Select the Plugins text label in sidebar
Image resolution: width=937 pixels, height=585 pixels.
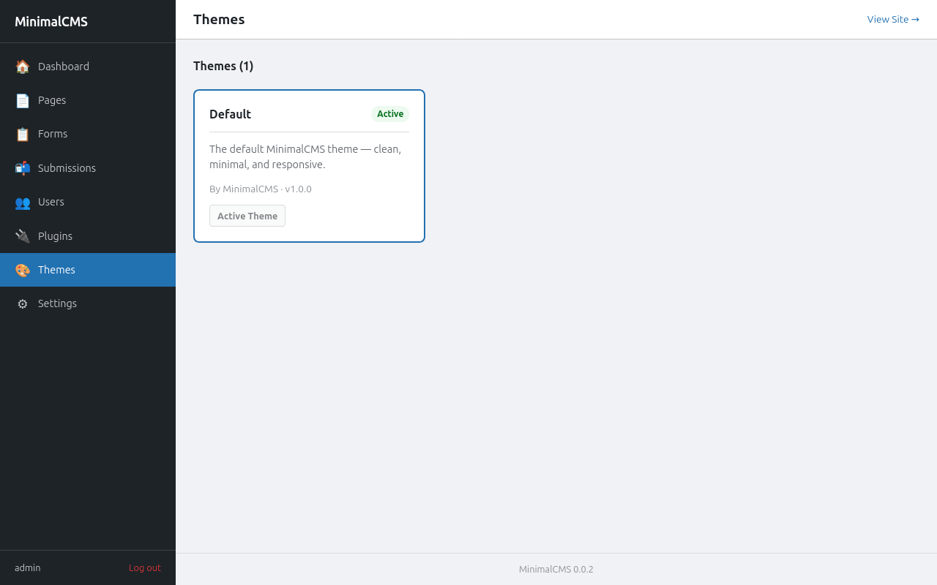55,236
